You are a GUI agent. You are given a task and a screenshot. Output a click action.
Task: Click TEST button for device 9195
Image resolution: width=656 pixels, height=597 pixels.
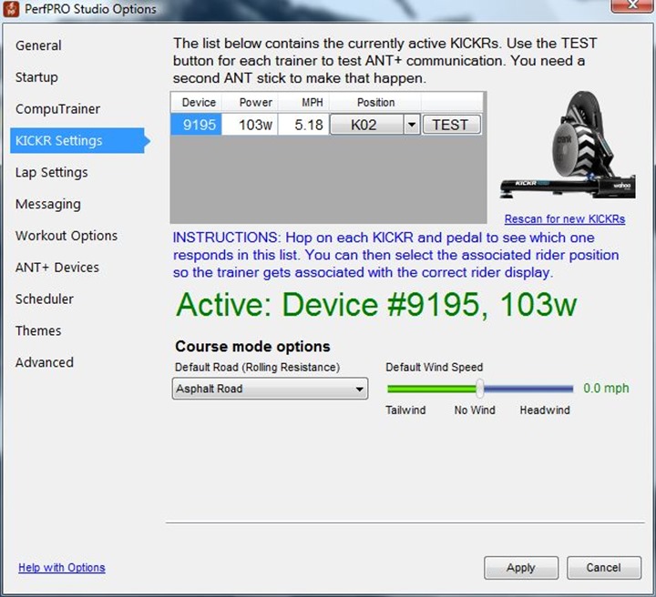(451, 125)
